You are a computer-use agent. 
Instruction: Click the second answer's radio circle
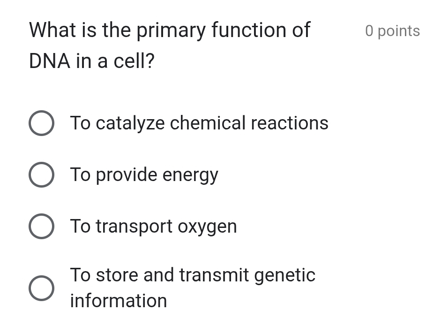tap(41, 174)
